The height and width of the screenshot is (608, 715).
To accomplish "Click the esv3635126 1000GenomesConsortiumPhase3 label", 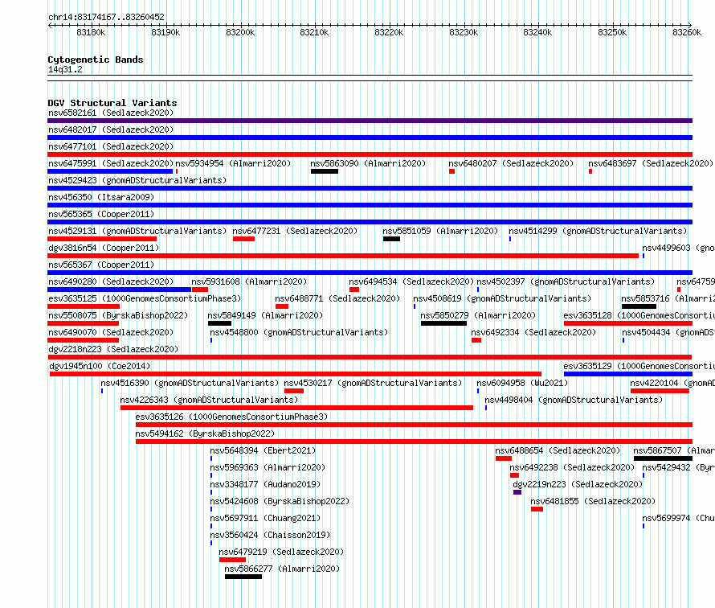I will 231,417.
